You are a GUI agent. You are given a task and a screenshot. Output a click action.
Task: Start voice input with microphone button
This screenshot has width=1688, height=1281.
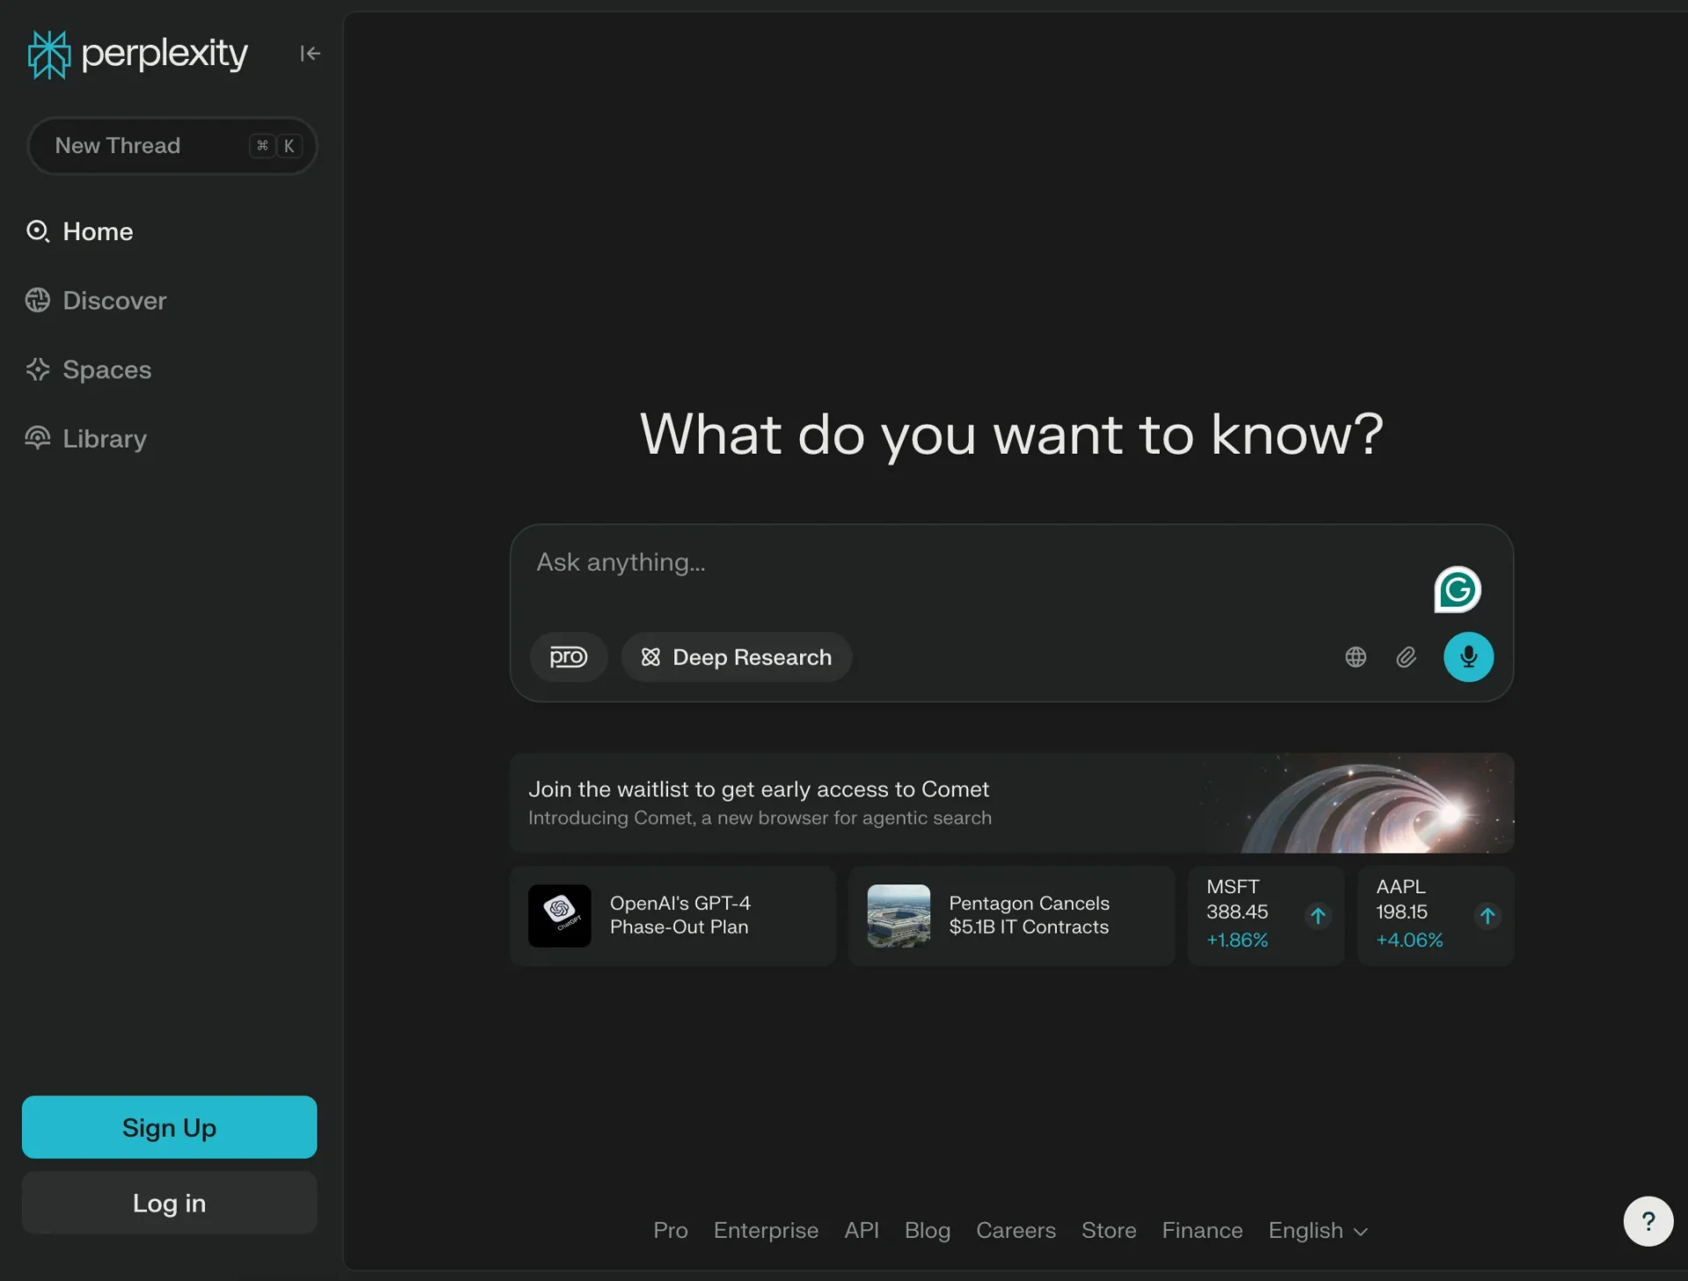point(1468,657)
